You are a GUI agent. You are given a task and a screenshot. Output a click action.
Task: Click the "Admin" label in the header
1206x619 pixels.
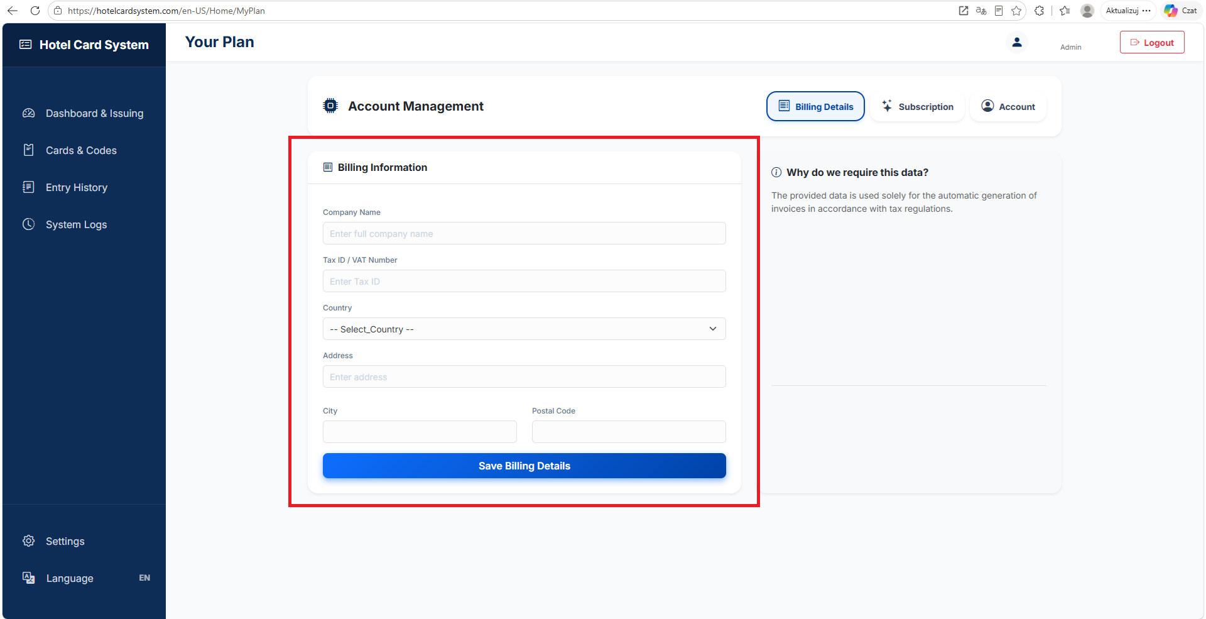coord(1071,47)
